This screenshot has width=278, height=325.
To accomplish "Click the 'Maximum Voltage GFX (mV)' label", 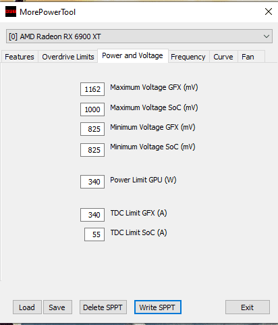I will click(x=154, y=87).
